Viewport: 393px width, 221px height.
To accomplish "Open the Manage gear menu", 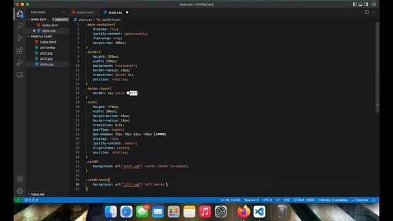I will (x=20, y=191).
